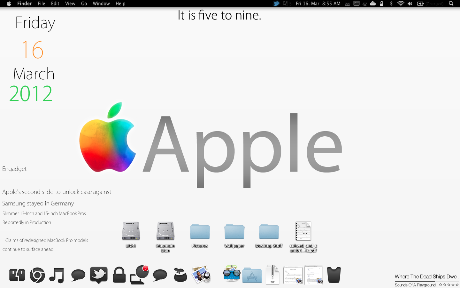The height and width of the screenshot is (288, 460).
Task: Select the Mountain Lion drive icon
Action: 165,236
